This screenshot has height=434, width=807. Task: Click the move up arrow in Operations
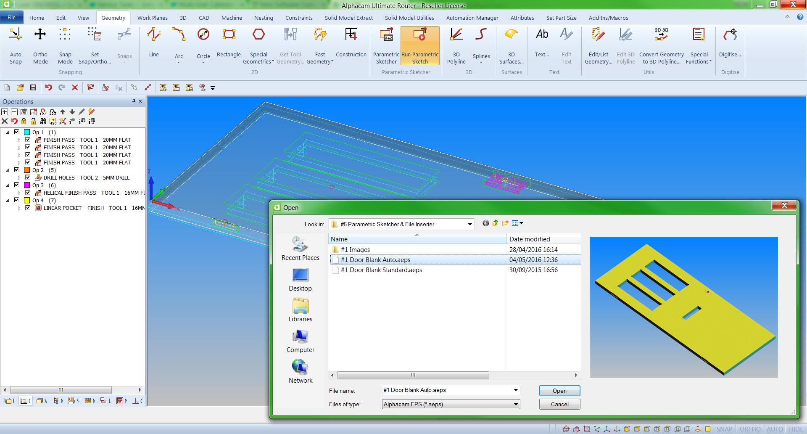[x=63, y=112]
